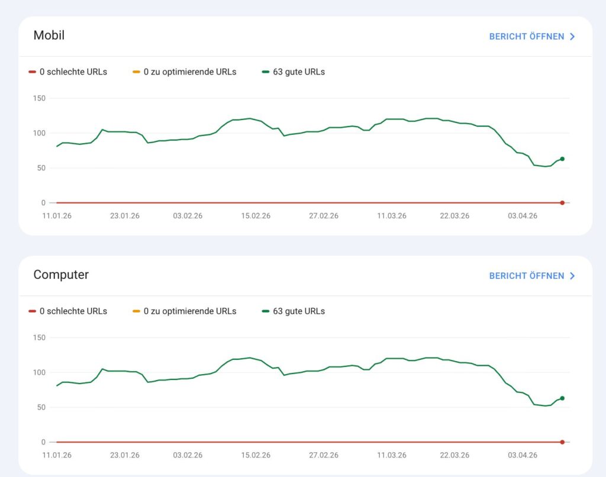Click red end data point on Computer chart
This screenshot has height=477, width=606.
point(562,442)
